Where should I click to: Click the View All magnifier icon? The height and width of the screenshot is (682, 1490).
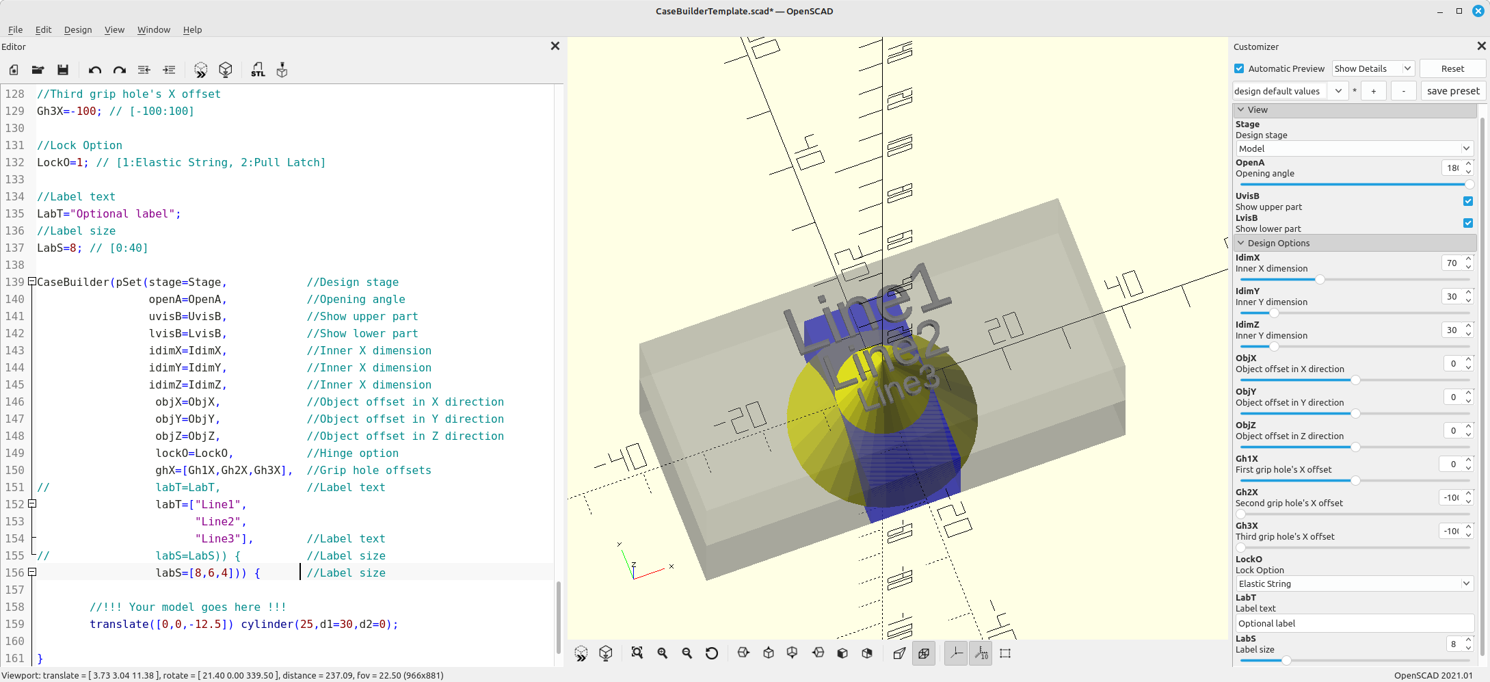coord(637,653)
